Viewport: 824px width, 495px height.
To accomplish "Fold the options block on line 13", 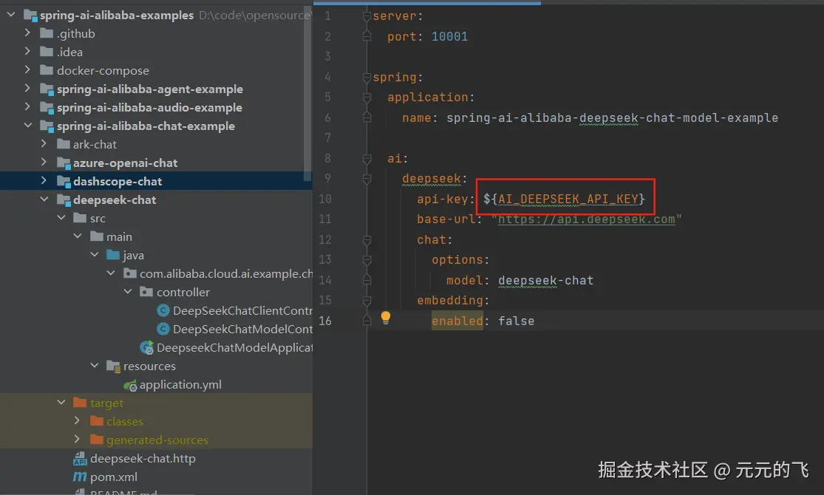I will click(367, 260).
